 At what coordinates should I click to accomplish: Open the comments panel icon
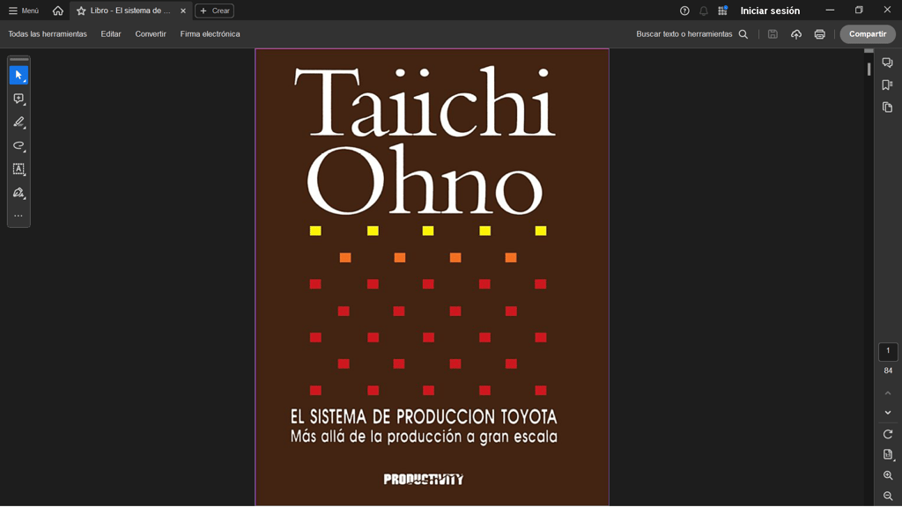click(888, 62)
